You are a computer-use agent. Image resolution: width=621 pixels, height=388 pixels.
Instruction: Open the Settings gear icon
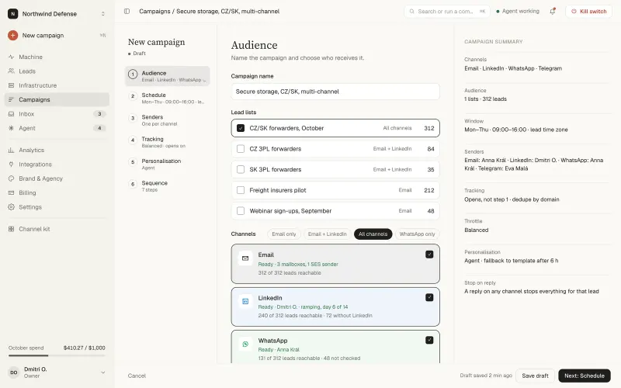11,207
